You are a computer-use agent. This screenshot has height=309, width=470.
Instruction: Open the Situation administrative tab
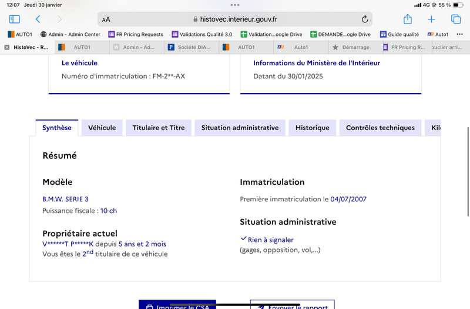coord(240,128)
